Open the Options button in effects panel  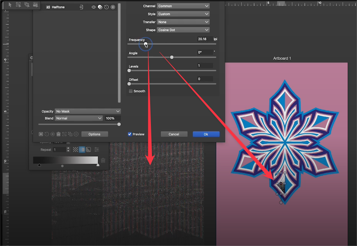click(94, 134)
